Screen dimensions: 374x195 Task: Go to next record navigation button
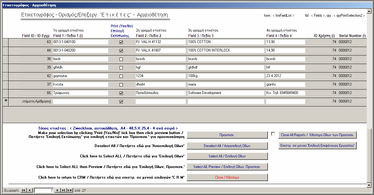58,190
